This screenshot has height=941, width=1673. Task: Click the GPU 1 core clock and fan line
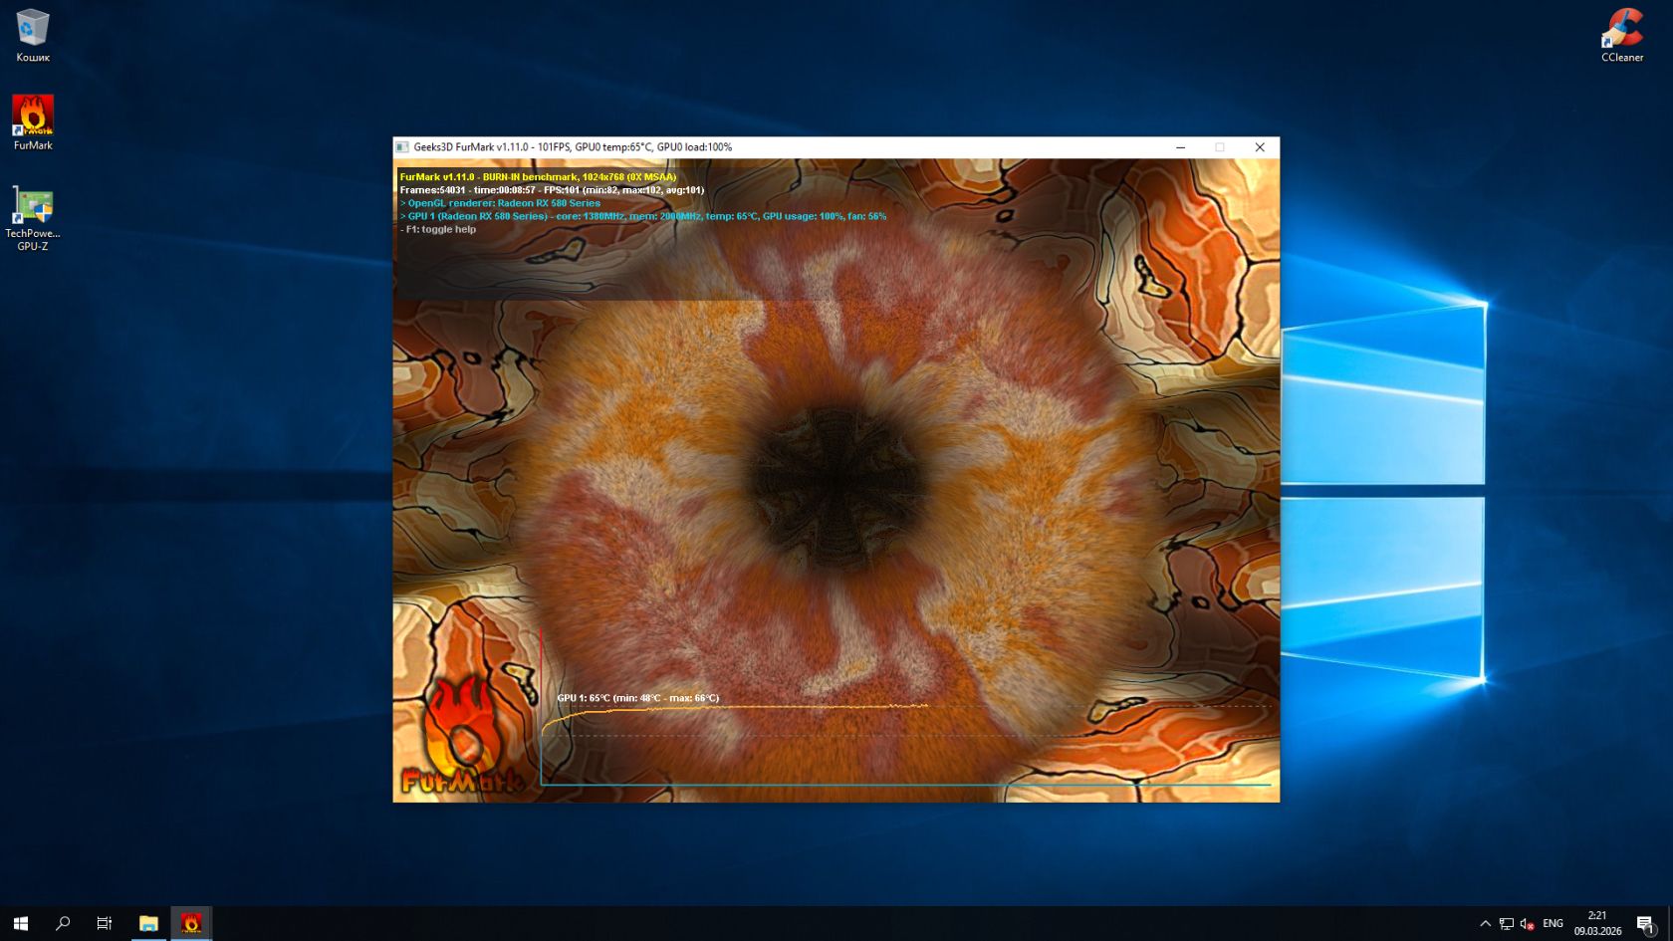(x=643, y=216)
